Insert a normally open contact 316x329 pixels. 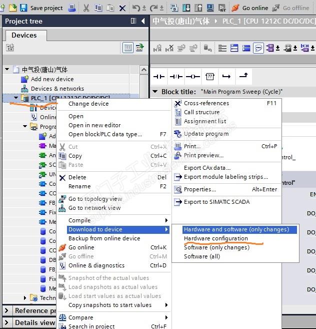(159, 77)
